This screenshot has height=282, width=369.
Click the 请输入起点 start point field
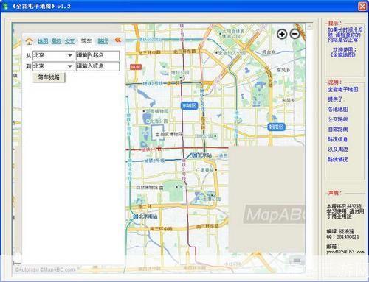click(97, 55)
